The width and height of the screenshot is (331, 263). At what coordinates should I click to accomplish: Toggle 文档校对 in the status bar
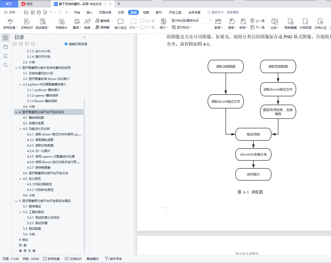tap(73, 259)
